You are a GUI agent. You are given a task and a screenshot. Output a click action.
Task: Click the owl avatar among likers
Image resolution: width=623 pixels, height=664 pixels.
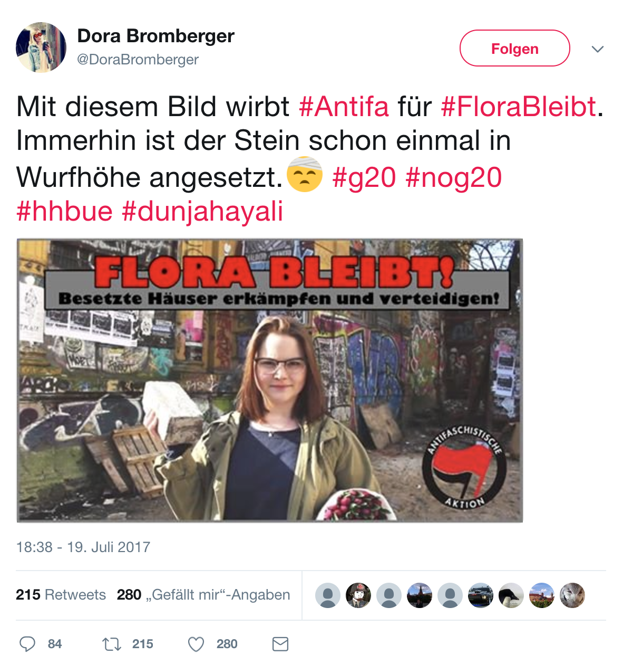(572, 595)
